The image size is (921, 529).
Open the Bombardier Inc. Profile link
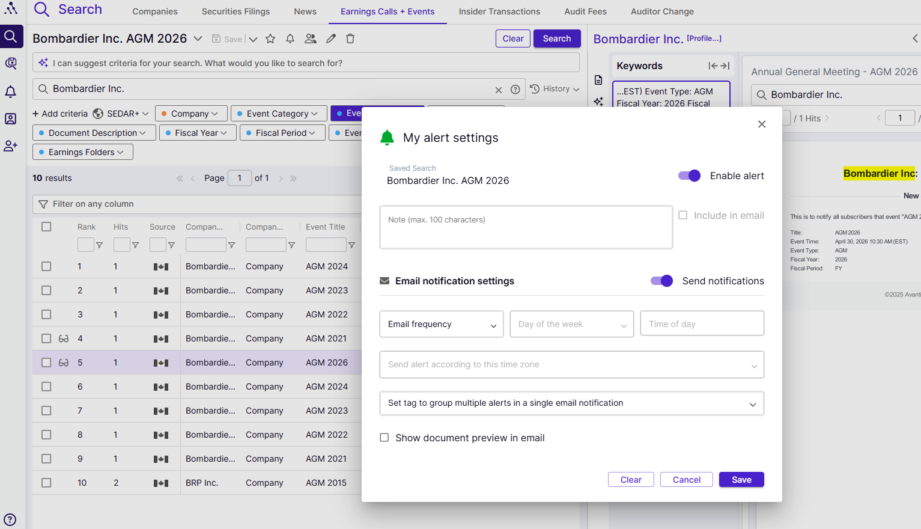704,38
